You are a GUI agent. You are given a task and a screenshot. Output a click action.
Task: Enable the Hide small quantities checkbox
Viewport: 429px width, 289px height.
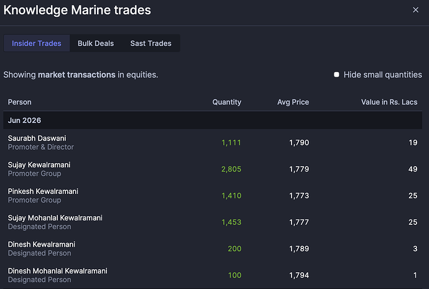(x=336, y=75)
